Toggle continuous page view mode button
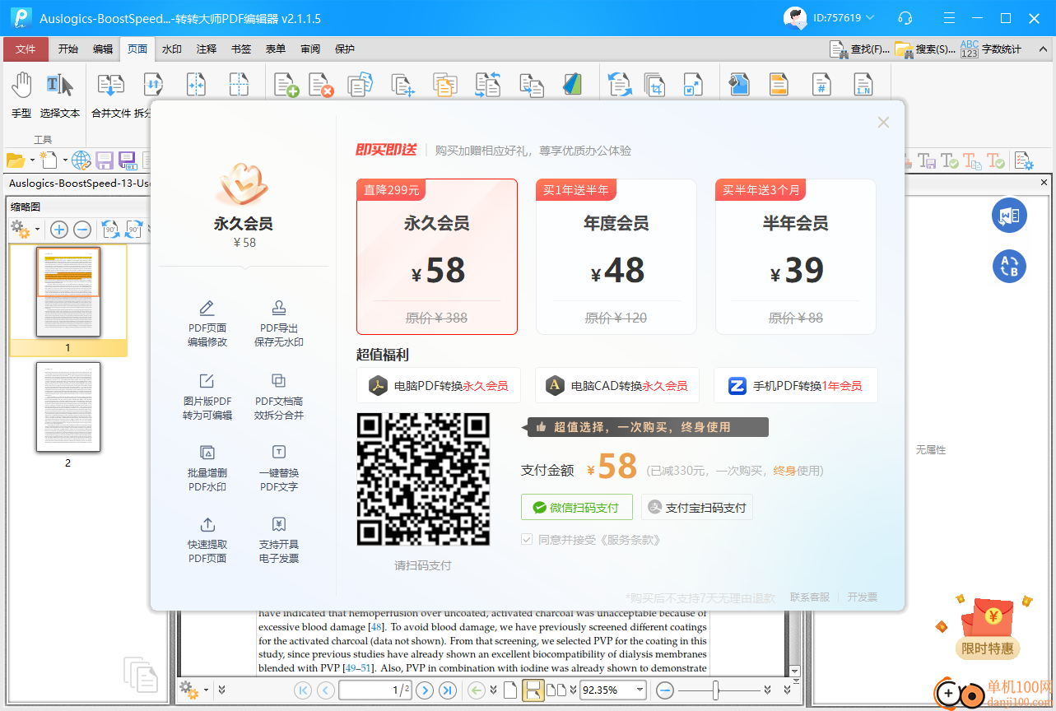Screen dimensions: 1056x711 (533, 690)
